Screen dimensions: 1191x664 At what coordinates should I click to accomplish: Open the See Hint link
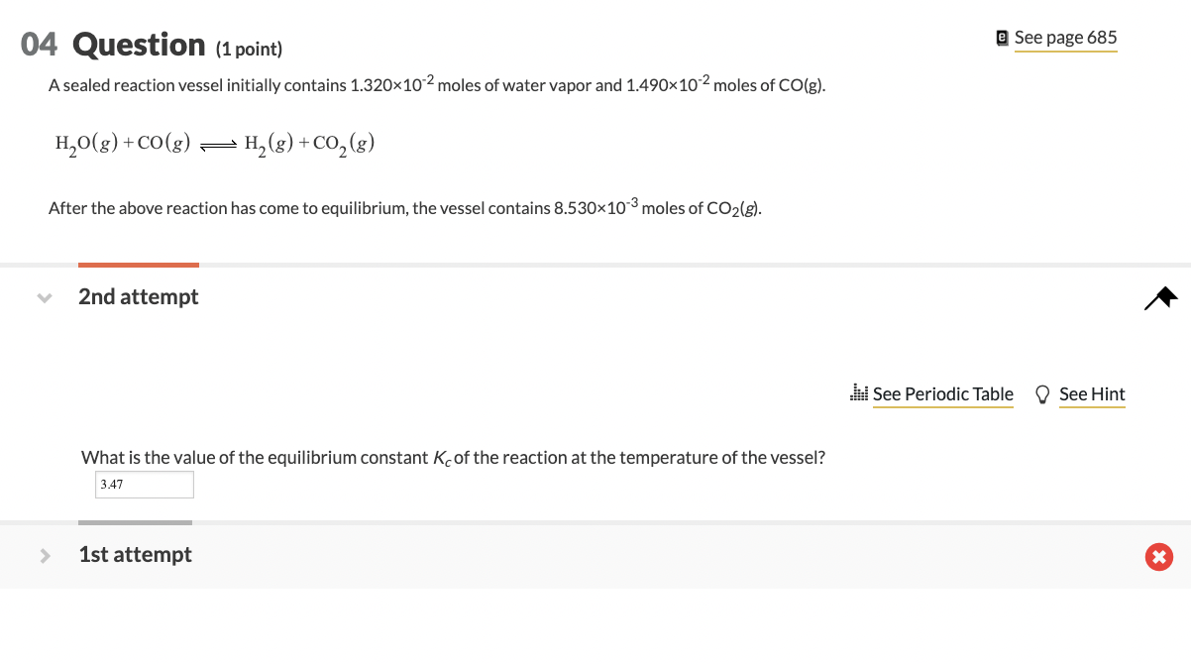[1092, 393]
